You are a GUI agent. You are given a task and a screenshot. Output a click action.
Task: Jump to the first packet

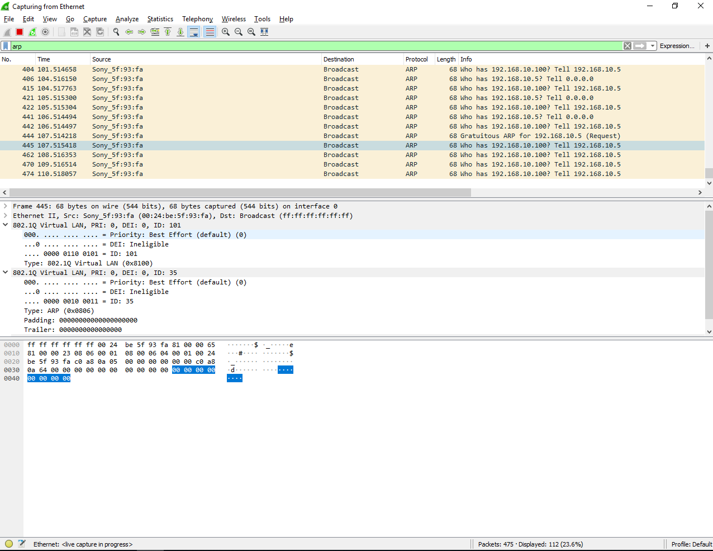pos(168,32)
